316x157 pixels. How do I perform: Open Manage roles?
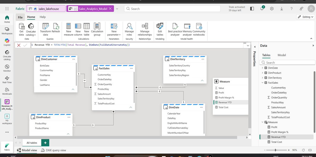[129, 29]
